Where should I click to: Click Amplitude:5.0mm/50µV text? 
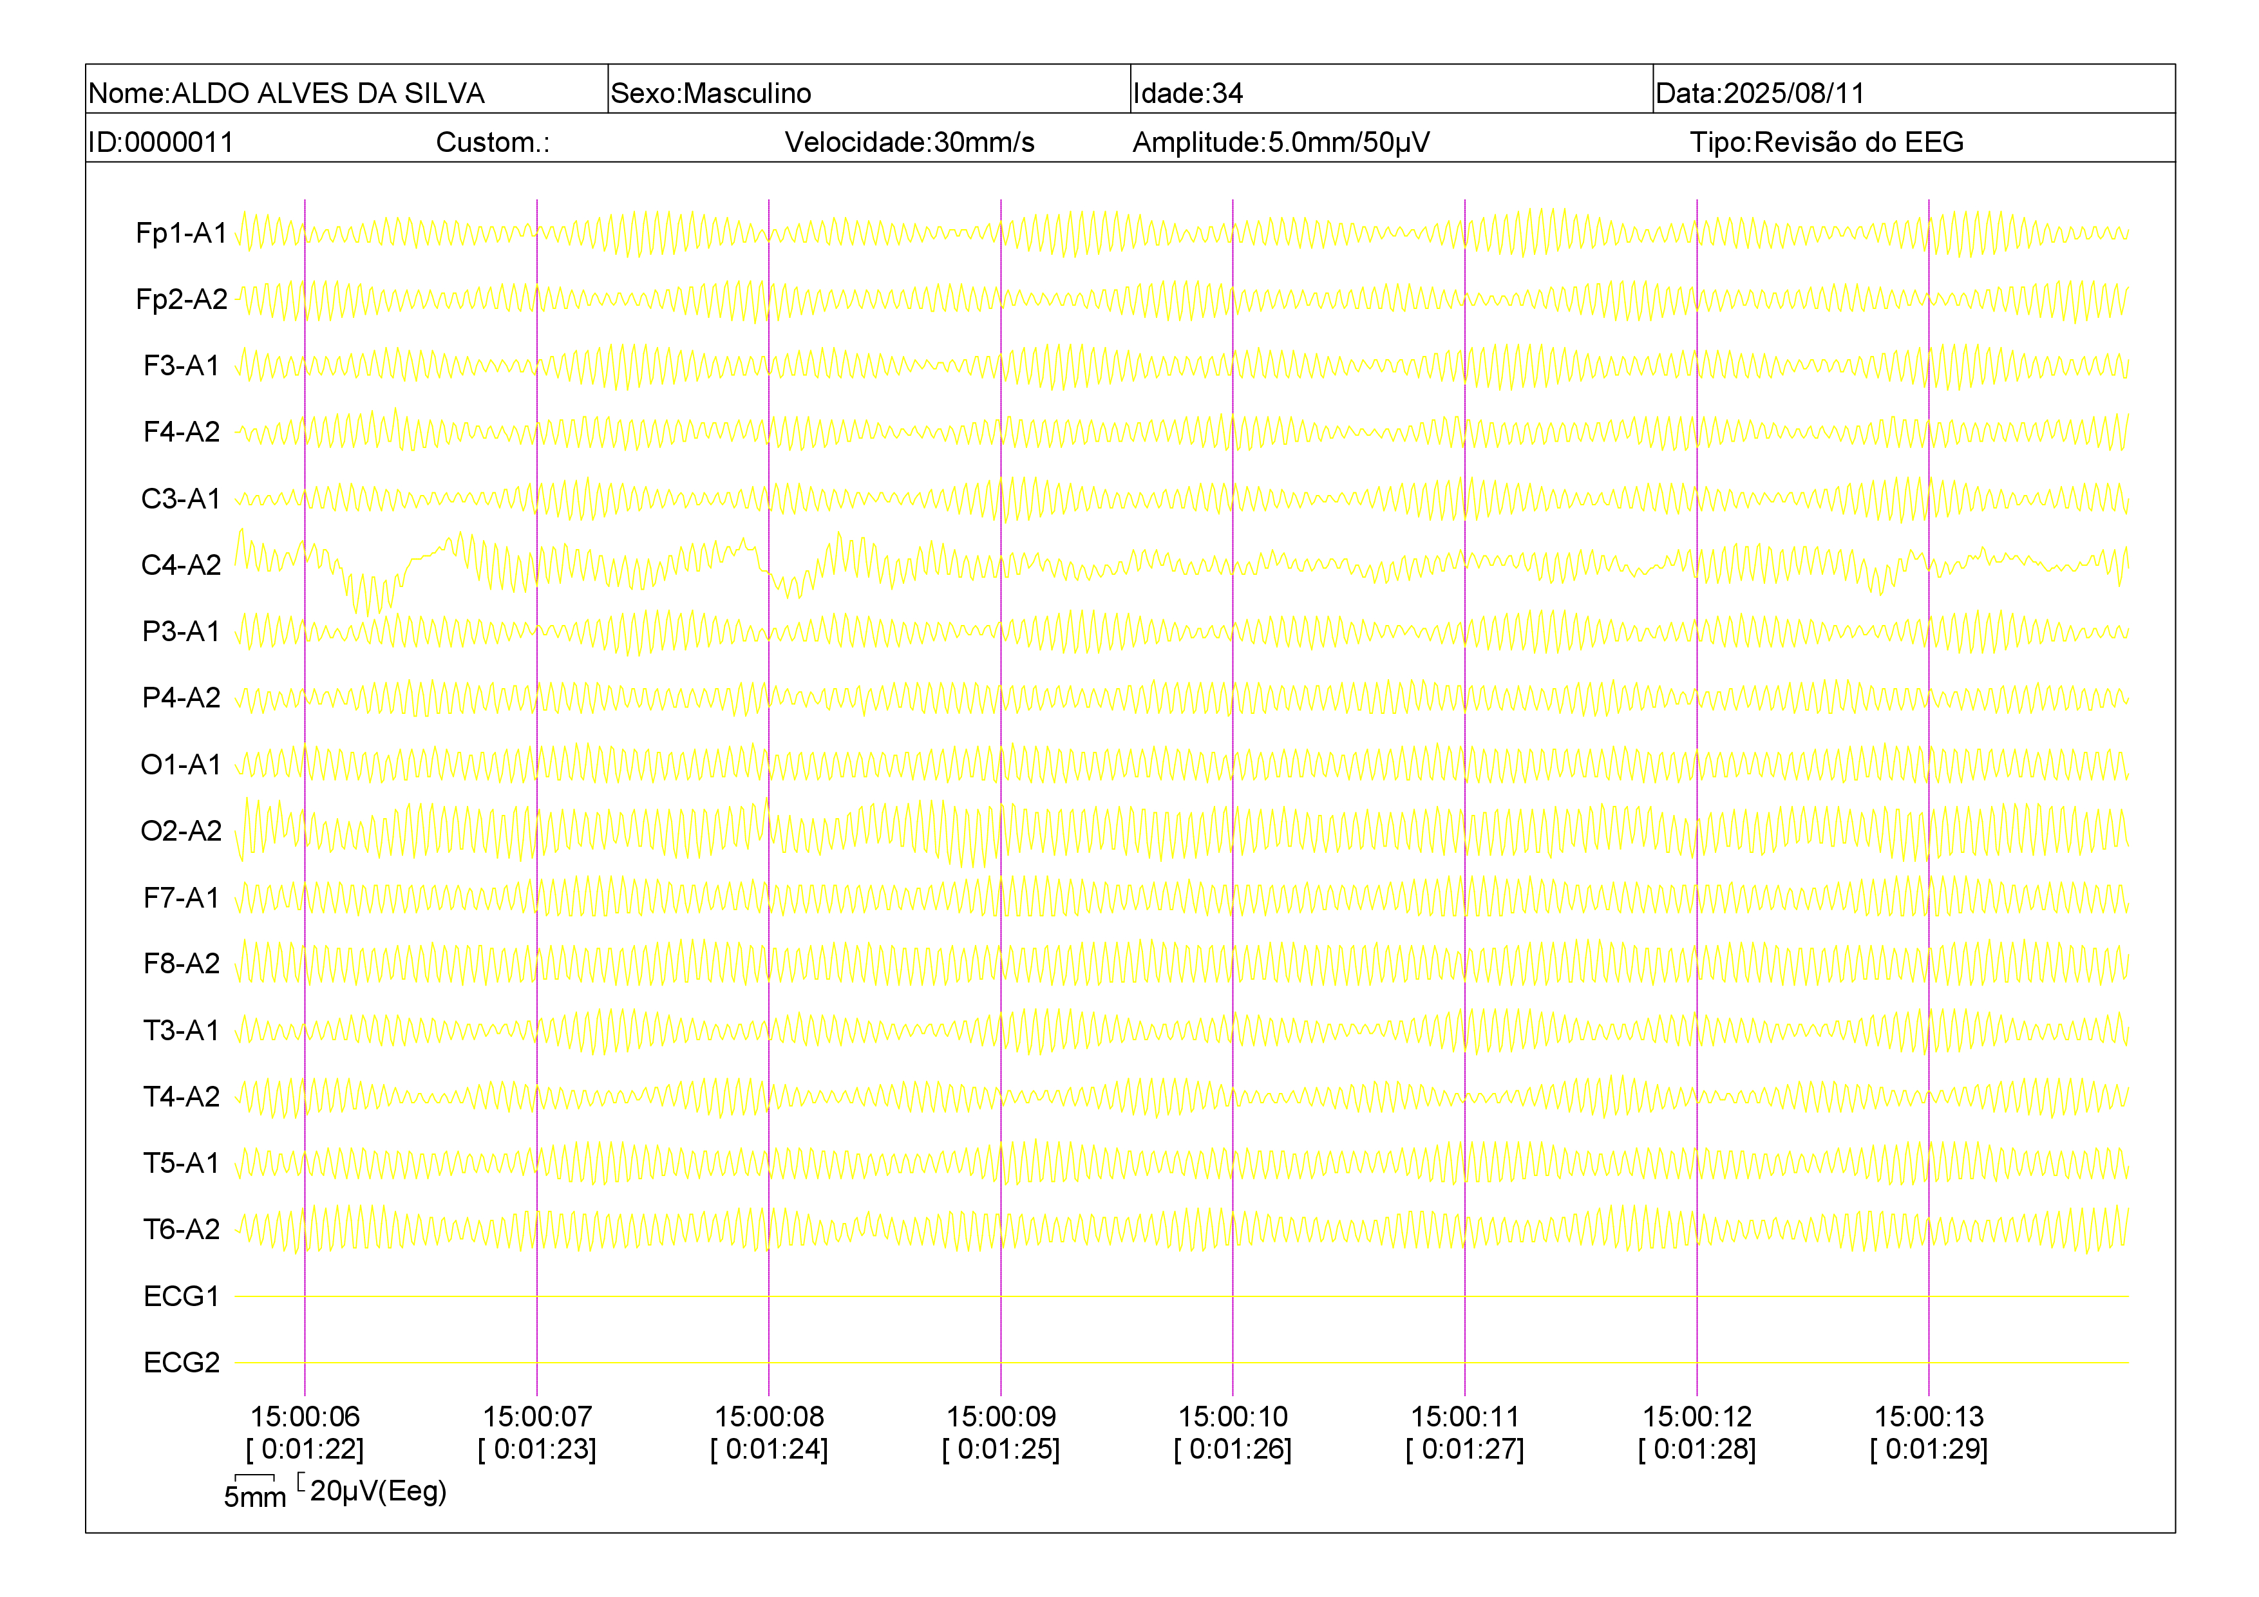[1281, 143]
